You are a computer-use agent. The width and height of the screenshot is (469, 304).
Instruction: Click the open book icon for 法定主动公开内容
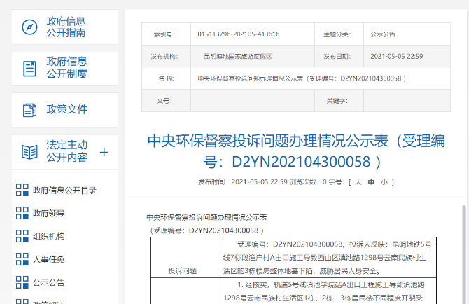click(29, 151)
